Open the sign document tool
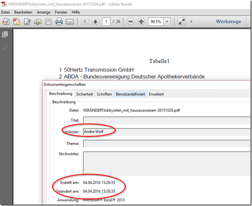Screen dimensions: 252x206 tap(27, 21)
